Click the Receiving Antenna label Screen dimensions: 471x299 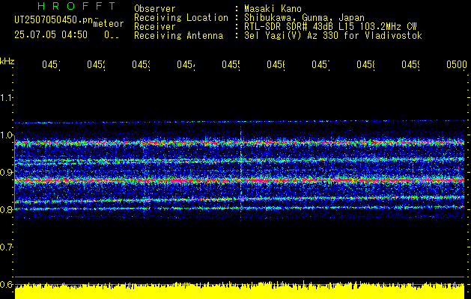coord(179,36)
